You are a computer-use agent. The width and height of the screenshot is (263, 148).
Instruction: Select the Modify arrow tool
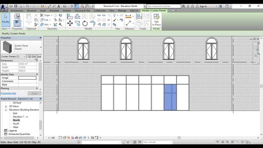(6, 20)
